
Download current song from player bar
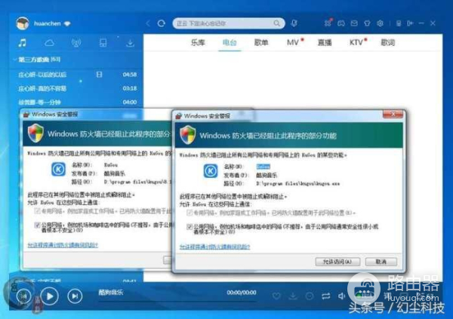pos(293,296)
